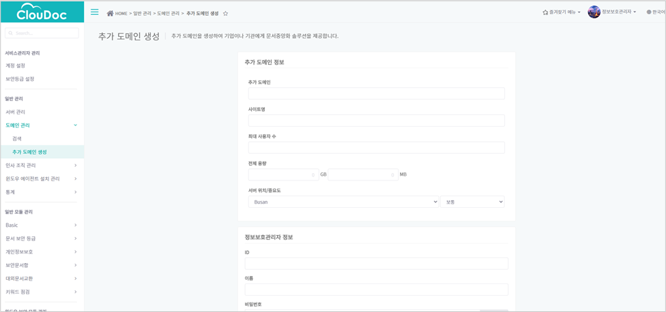Open the 보통 importance dropdown
Viewport: 666px width, 312px height.
point(472,202)
